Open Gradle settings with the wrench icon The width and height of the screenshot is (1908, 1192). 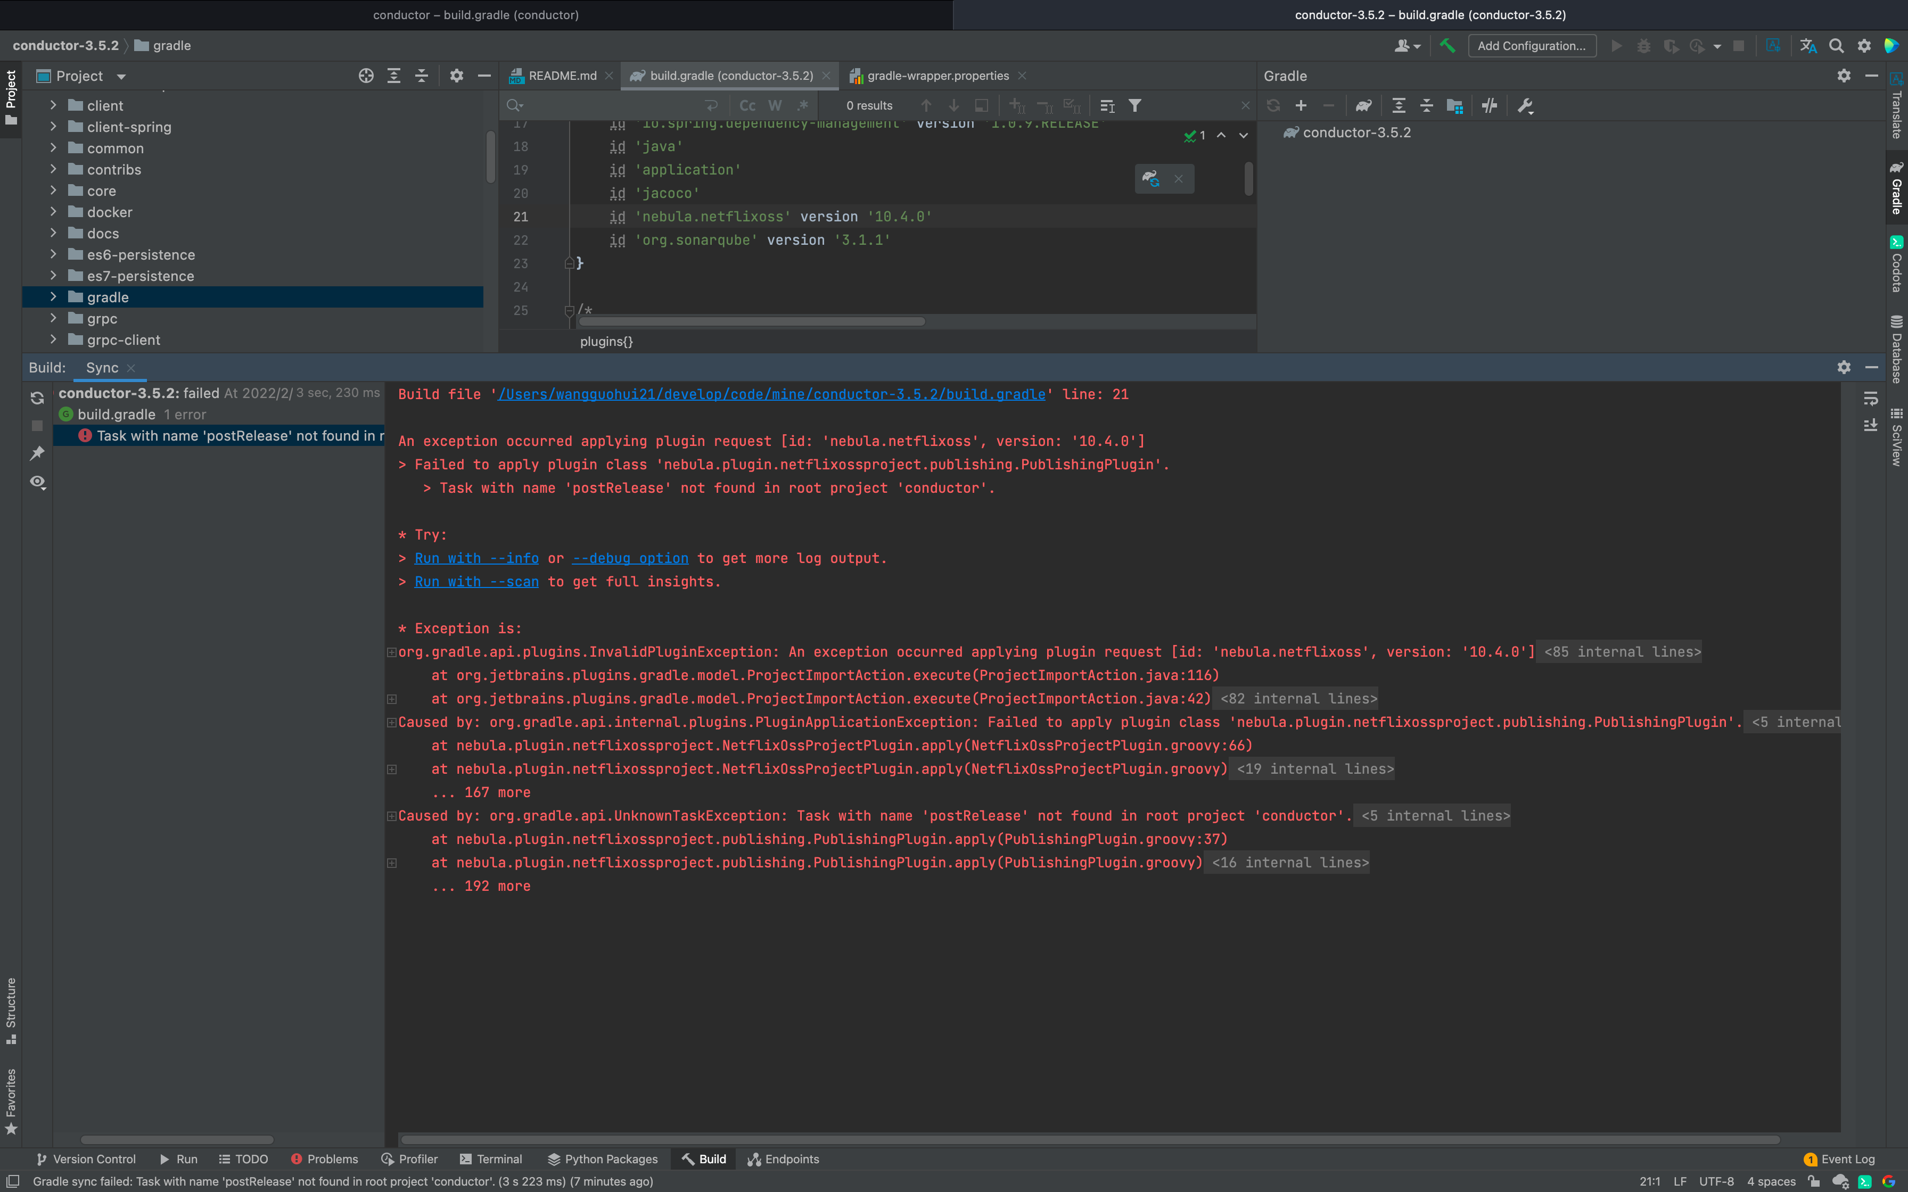[x=1525, y=105]
